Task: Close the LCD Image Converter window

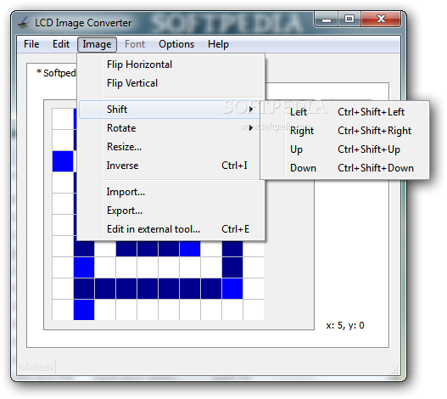Action: 381,20
